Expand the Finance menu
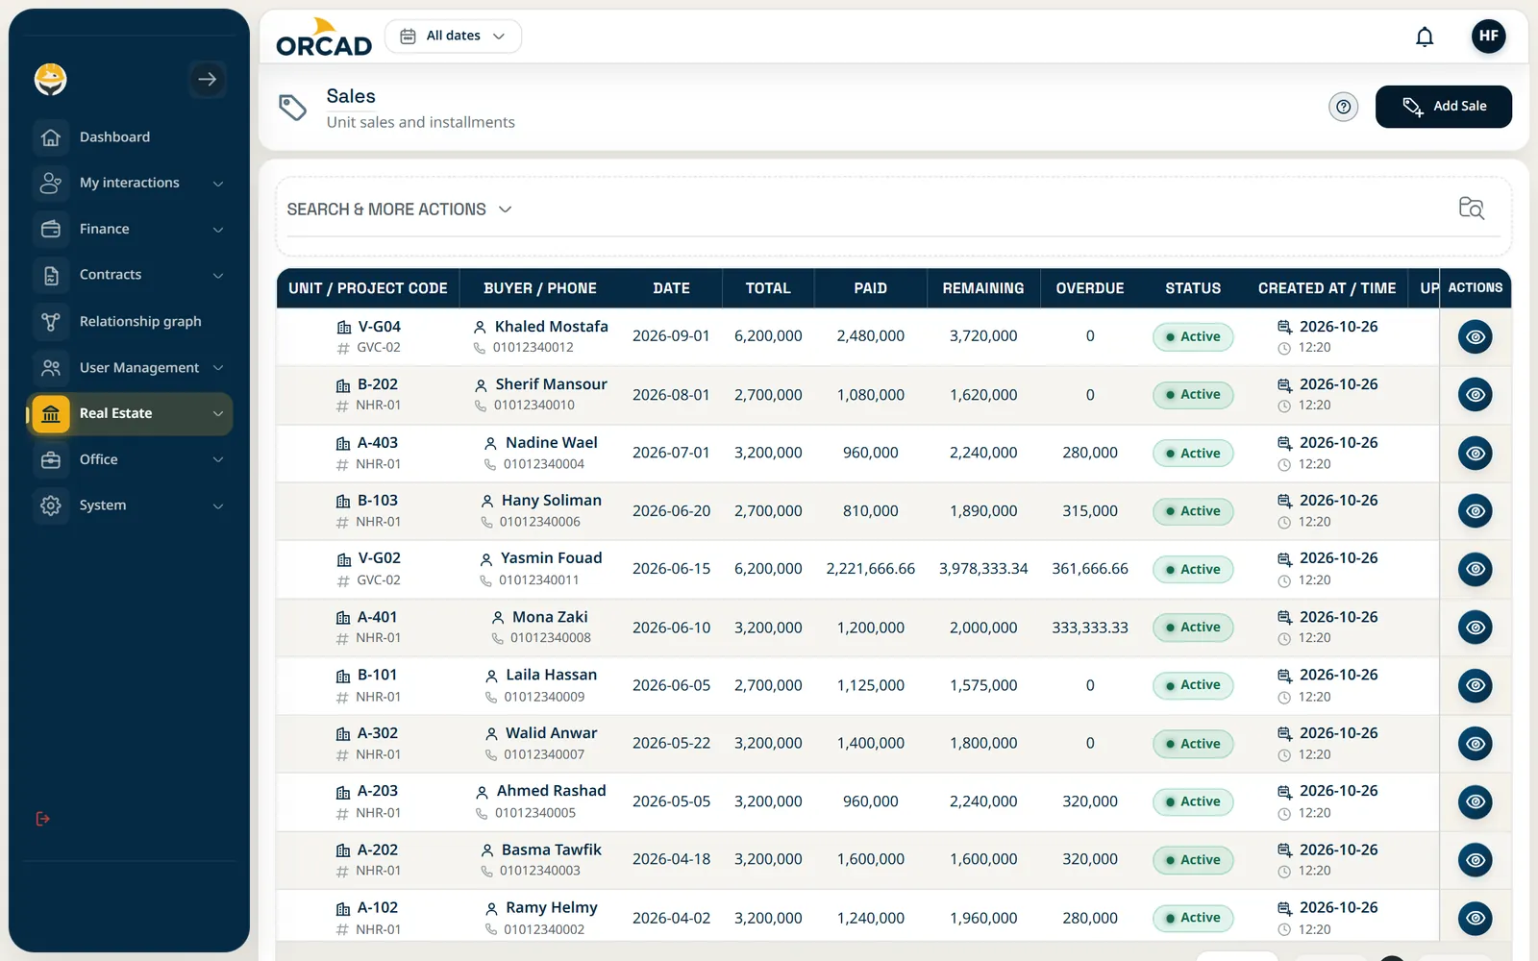The height and width of the screenshot is (961, 1538). coord(133,229)
